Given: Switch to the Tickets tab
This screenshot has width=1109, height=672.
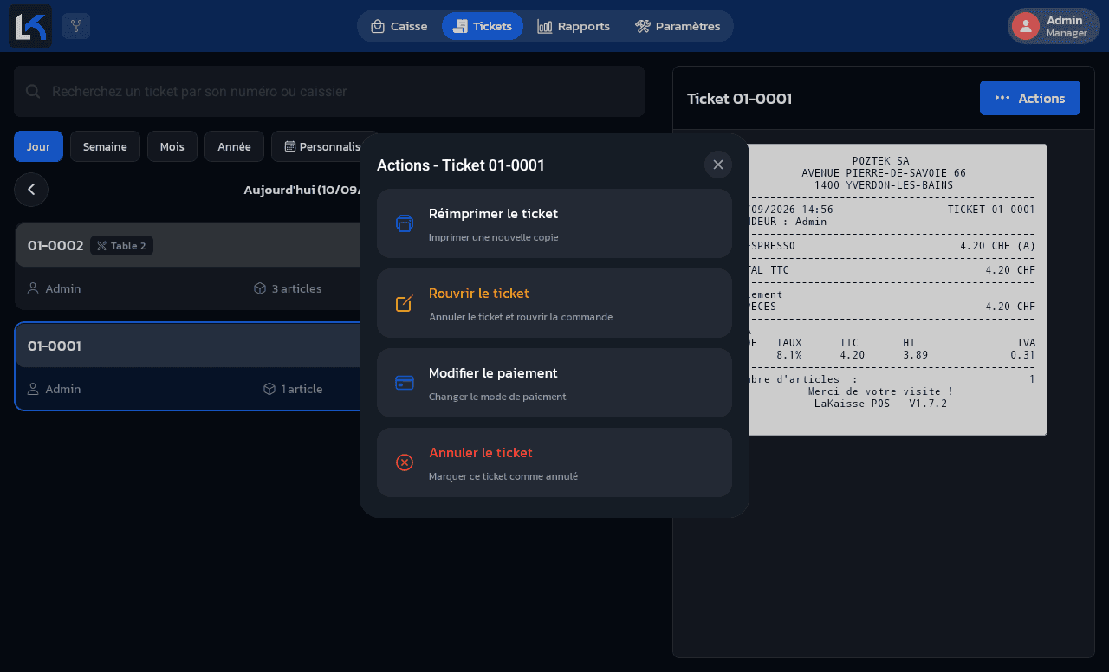Looking at the screenshot, I should tap(483, 26).
